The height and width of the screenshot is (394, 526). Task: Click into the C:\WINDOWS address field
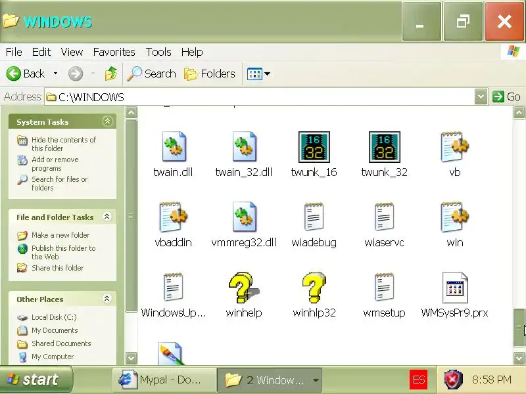[259, 97]
